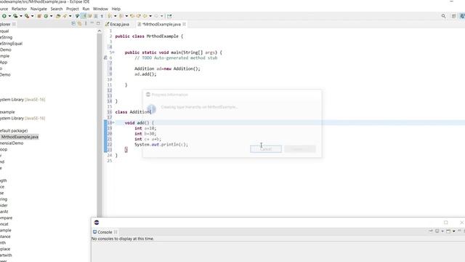Open the External Tools dropdown arrow
The height and width of the screenshot is (262, 465).
(32, 16)
